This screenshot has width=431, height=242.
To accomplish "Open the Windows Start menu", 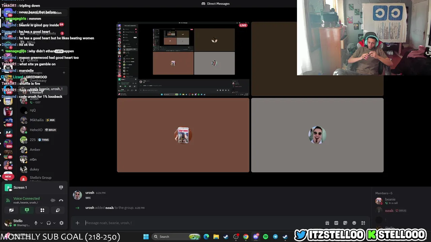I will [146, 237].
